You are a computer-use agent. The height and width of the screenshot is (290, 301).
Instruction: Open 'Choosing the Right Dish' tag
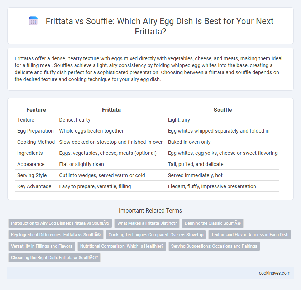coord(54,258)
